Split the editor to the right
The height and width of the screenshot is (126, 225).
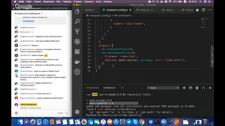(x=204, y=10)
